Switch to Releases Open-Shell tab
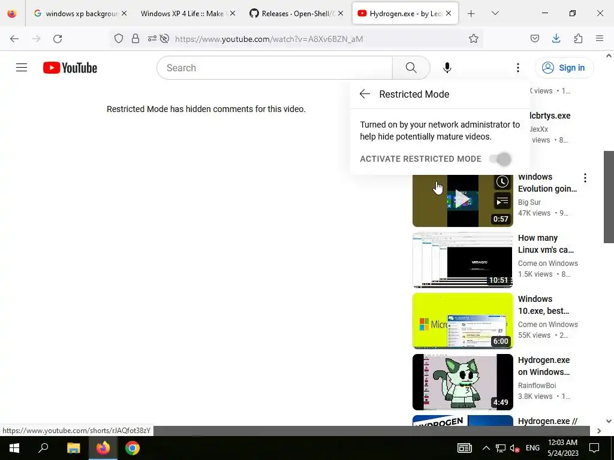This screenshot has height=460, width=614. (296, 13)
